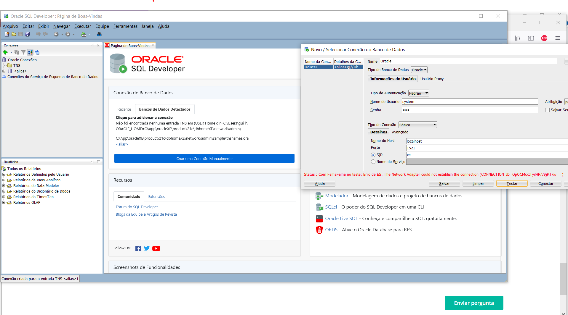Open the Oracle Live SQL link
This screenshot has width=568, height=315.
click(341, 219)
